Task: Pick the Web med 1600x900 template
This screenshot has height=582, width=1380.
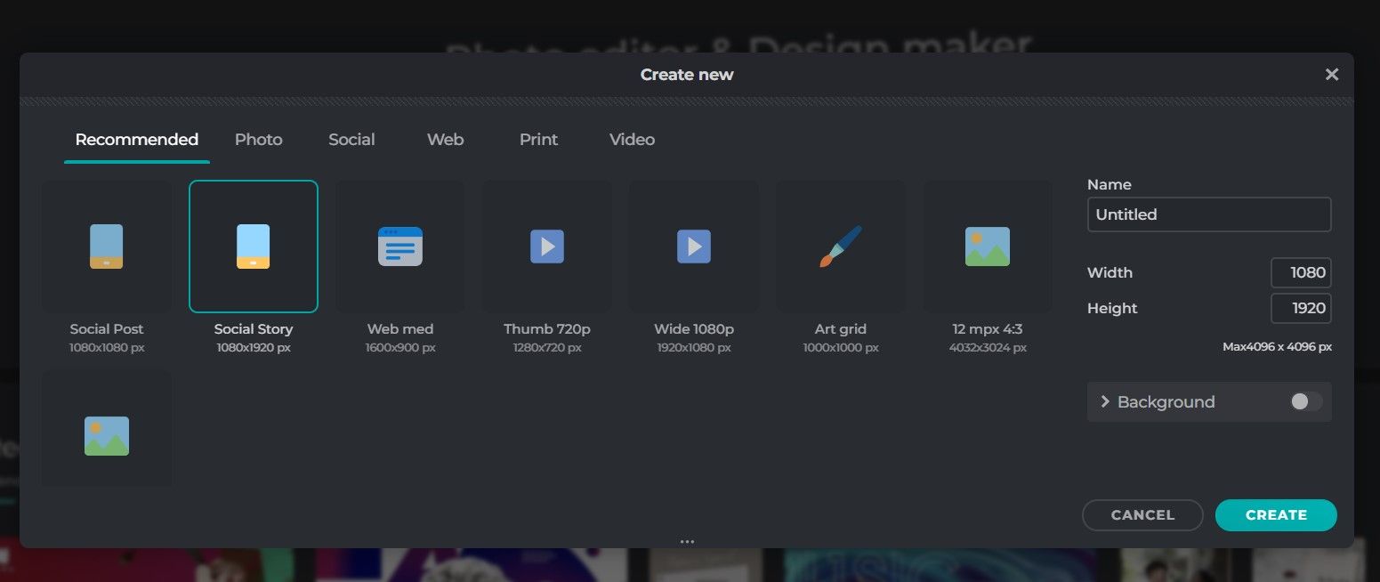Action: click(x=399, y=247)
